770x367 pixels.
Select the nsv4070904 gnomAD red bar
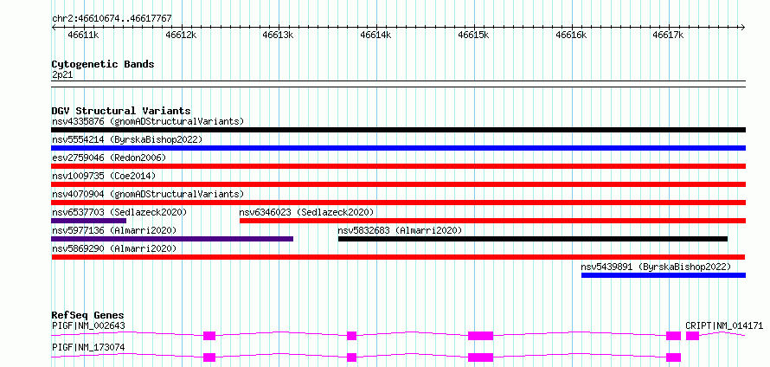(x=398, y=203)
